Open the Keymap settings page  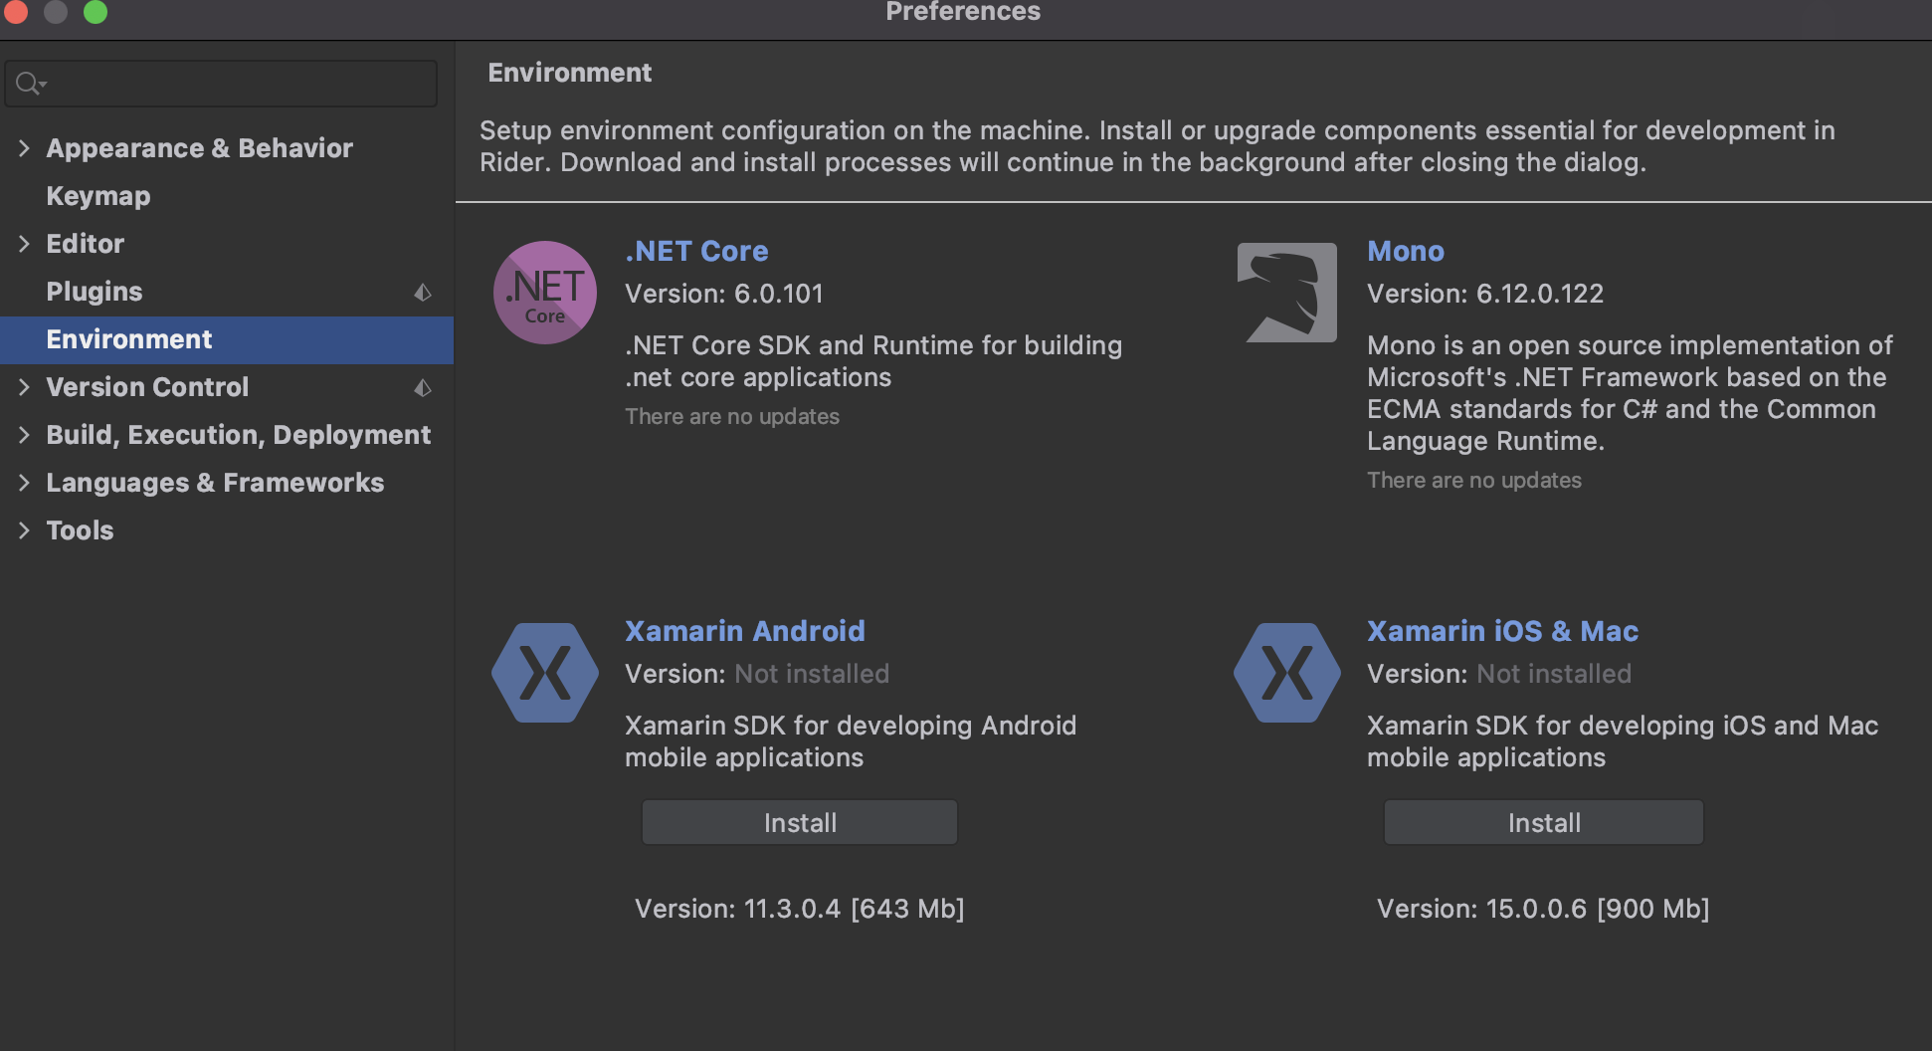coord(98,196)
